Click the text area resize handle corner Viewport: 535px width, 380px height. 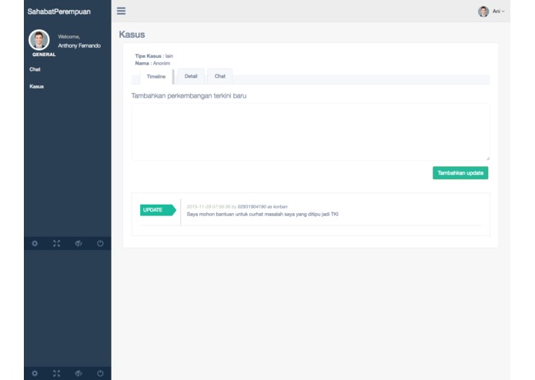tap(487, 158)
